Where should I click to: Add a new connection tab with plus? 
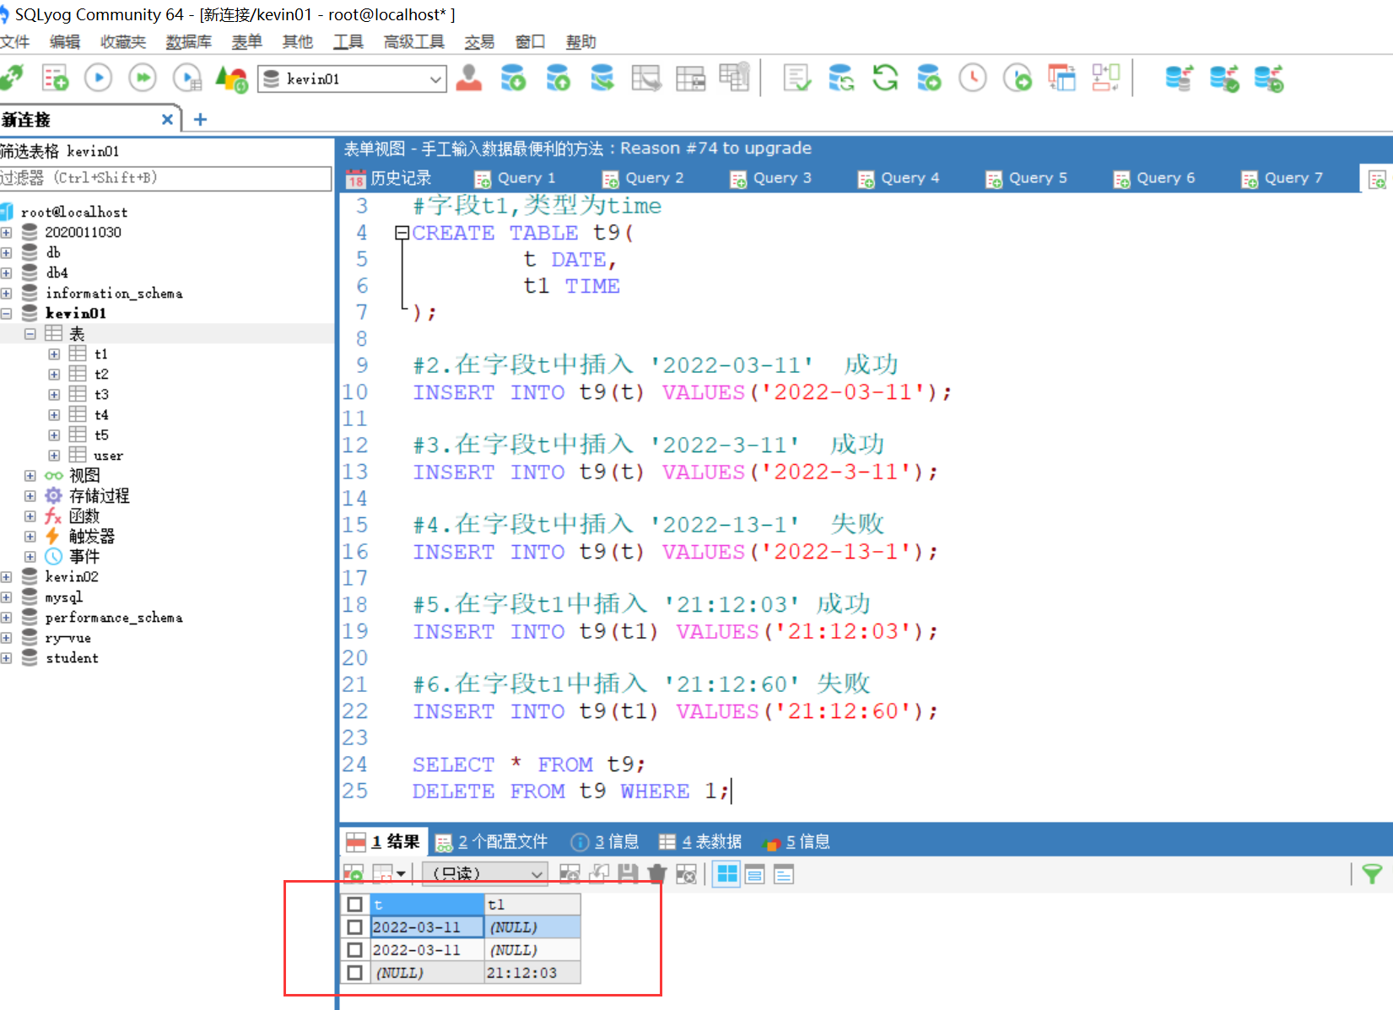pyautogui.click(x=200, y=119)
